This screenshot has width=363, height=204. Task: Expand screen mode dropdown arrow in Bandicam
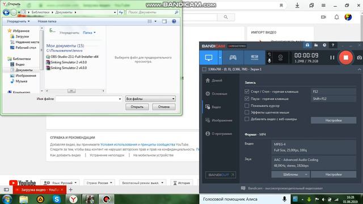(220, 58)
